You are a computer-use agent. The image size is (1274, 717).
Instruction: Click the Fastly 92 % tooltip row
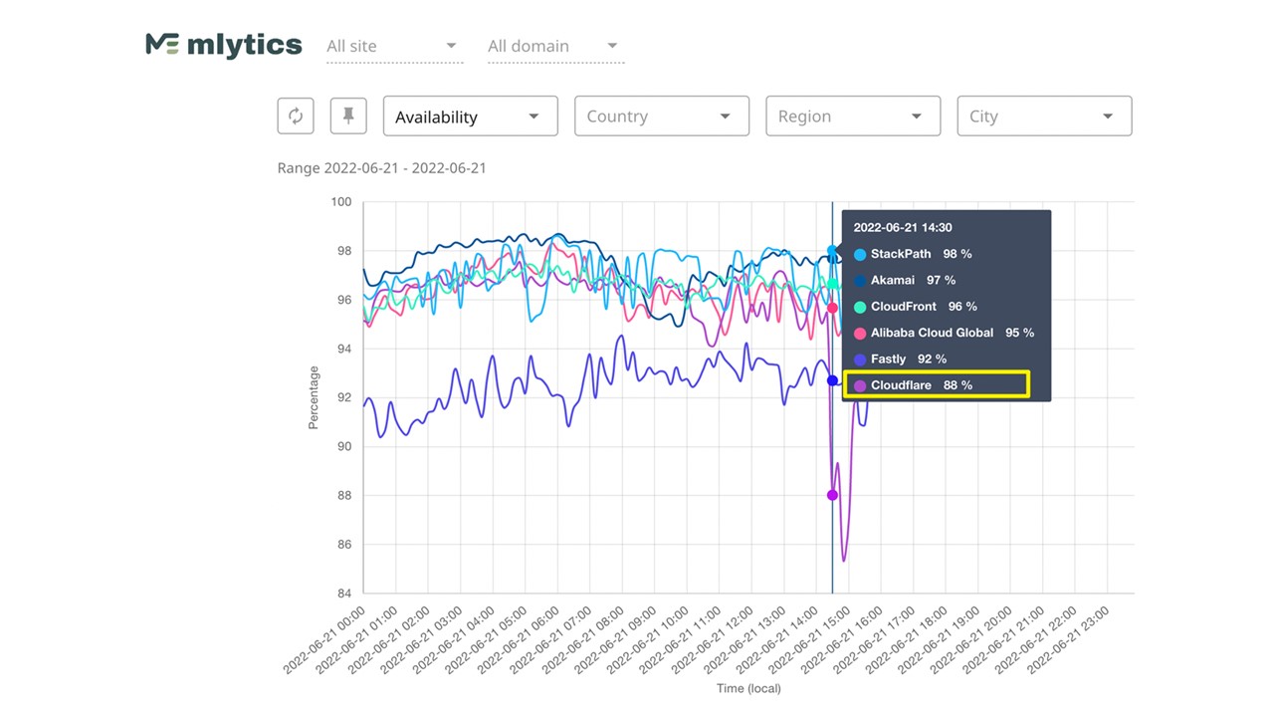coord(900,358)
